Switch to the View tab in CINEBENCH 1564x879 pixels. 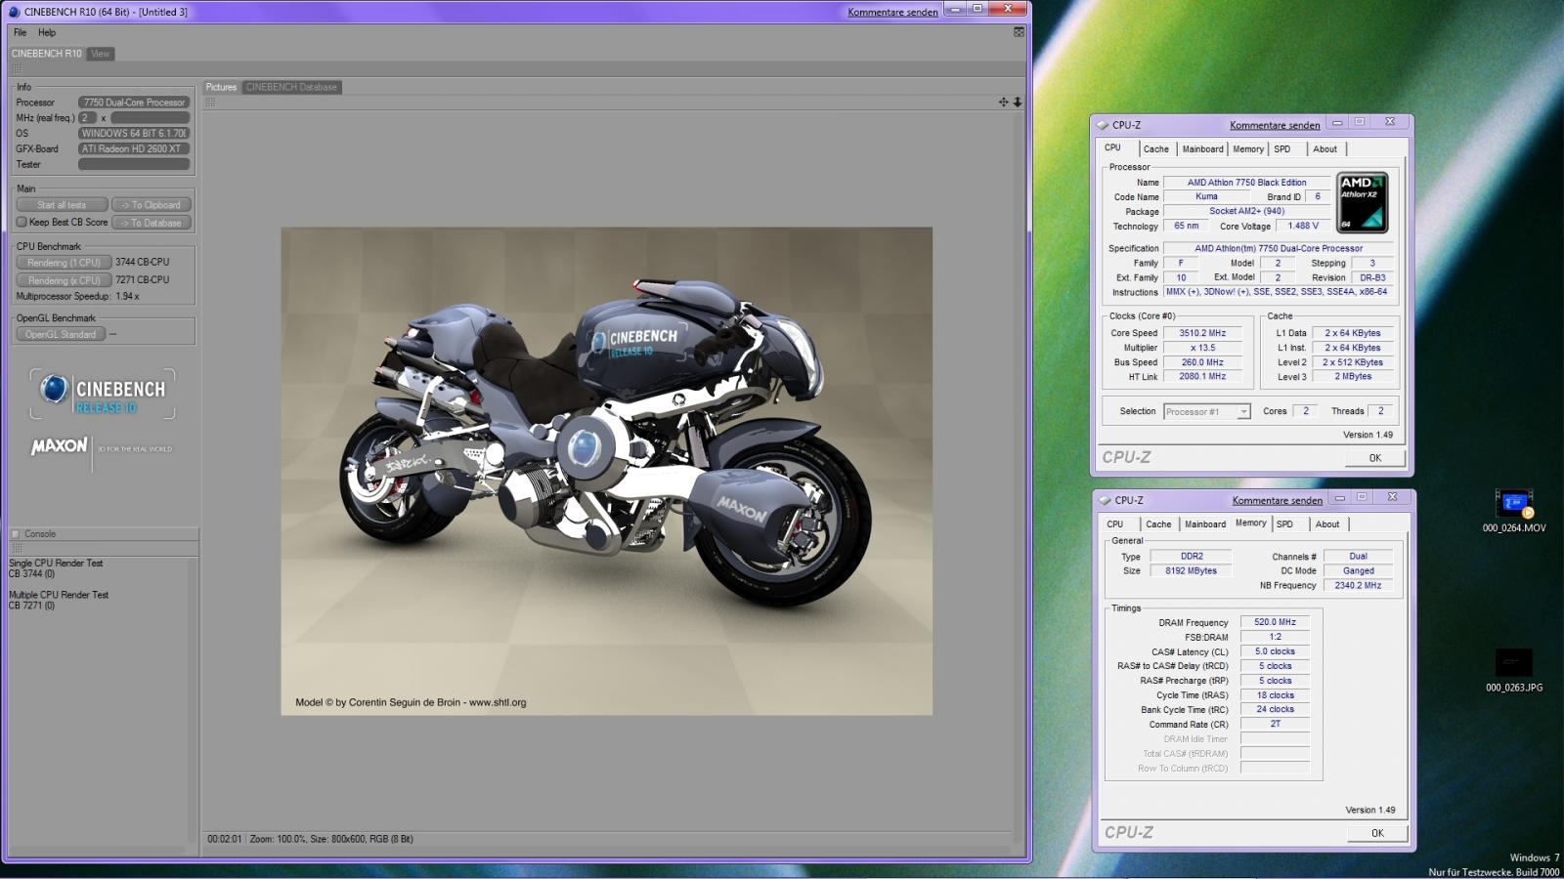pyautogui.click(x=100, y=54)
